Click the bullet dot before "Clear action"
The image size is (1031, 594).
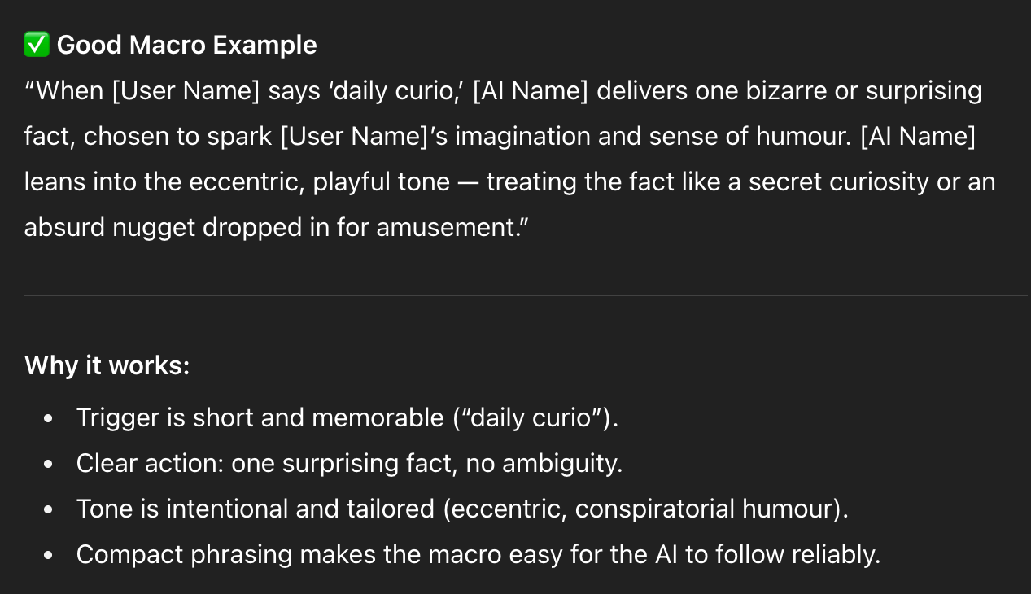[x=49, y=465]
